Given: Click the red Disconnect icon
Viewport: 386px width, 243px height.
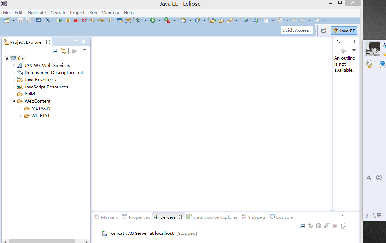Looking at the screenshot, I should (x=84, y=20).
